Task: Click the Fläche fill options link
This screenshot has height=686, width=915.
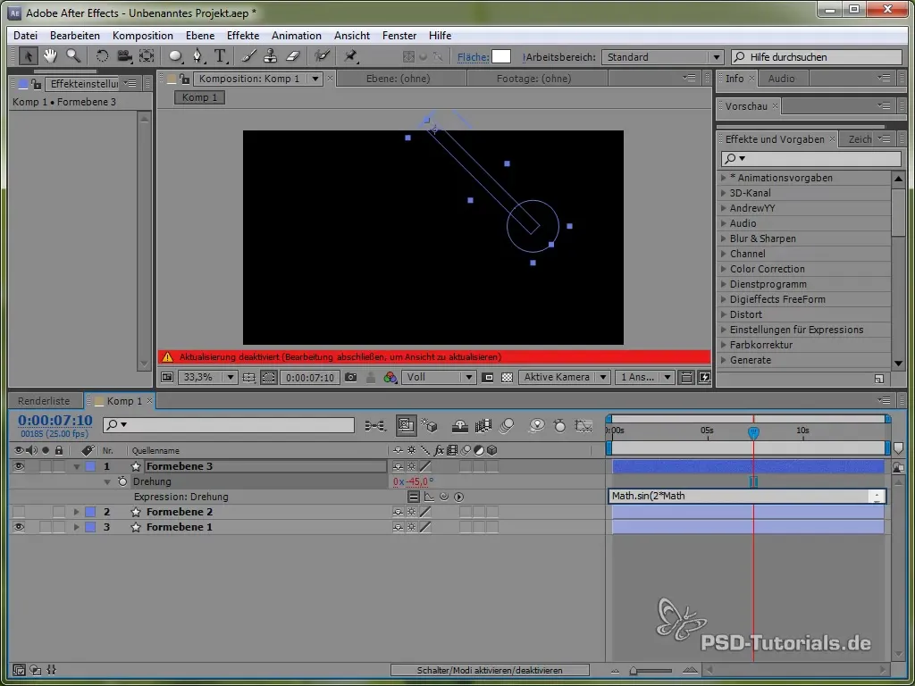Action: (473, 57)
